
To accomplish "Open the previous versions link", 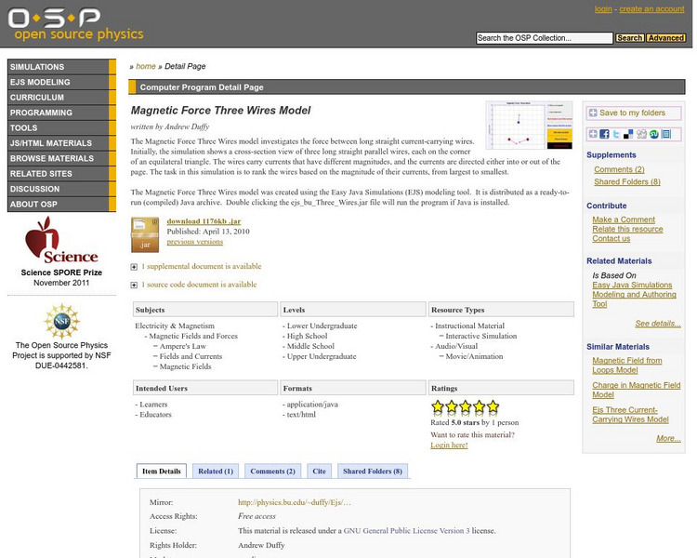I will point(195,242).
